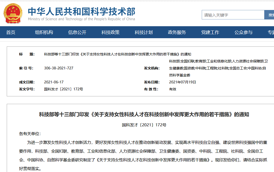Click the bold article headline
The height and width of the screenshot is (172, 274).
(x=144, y=114)
